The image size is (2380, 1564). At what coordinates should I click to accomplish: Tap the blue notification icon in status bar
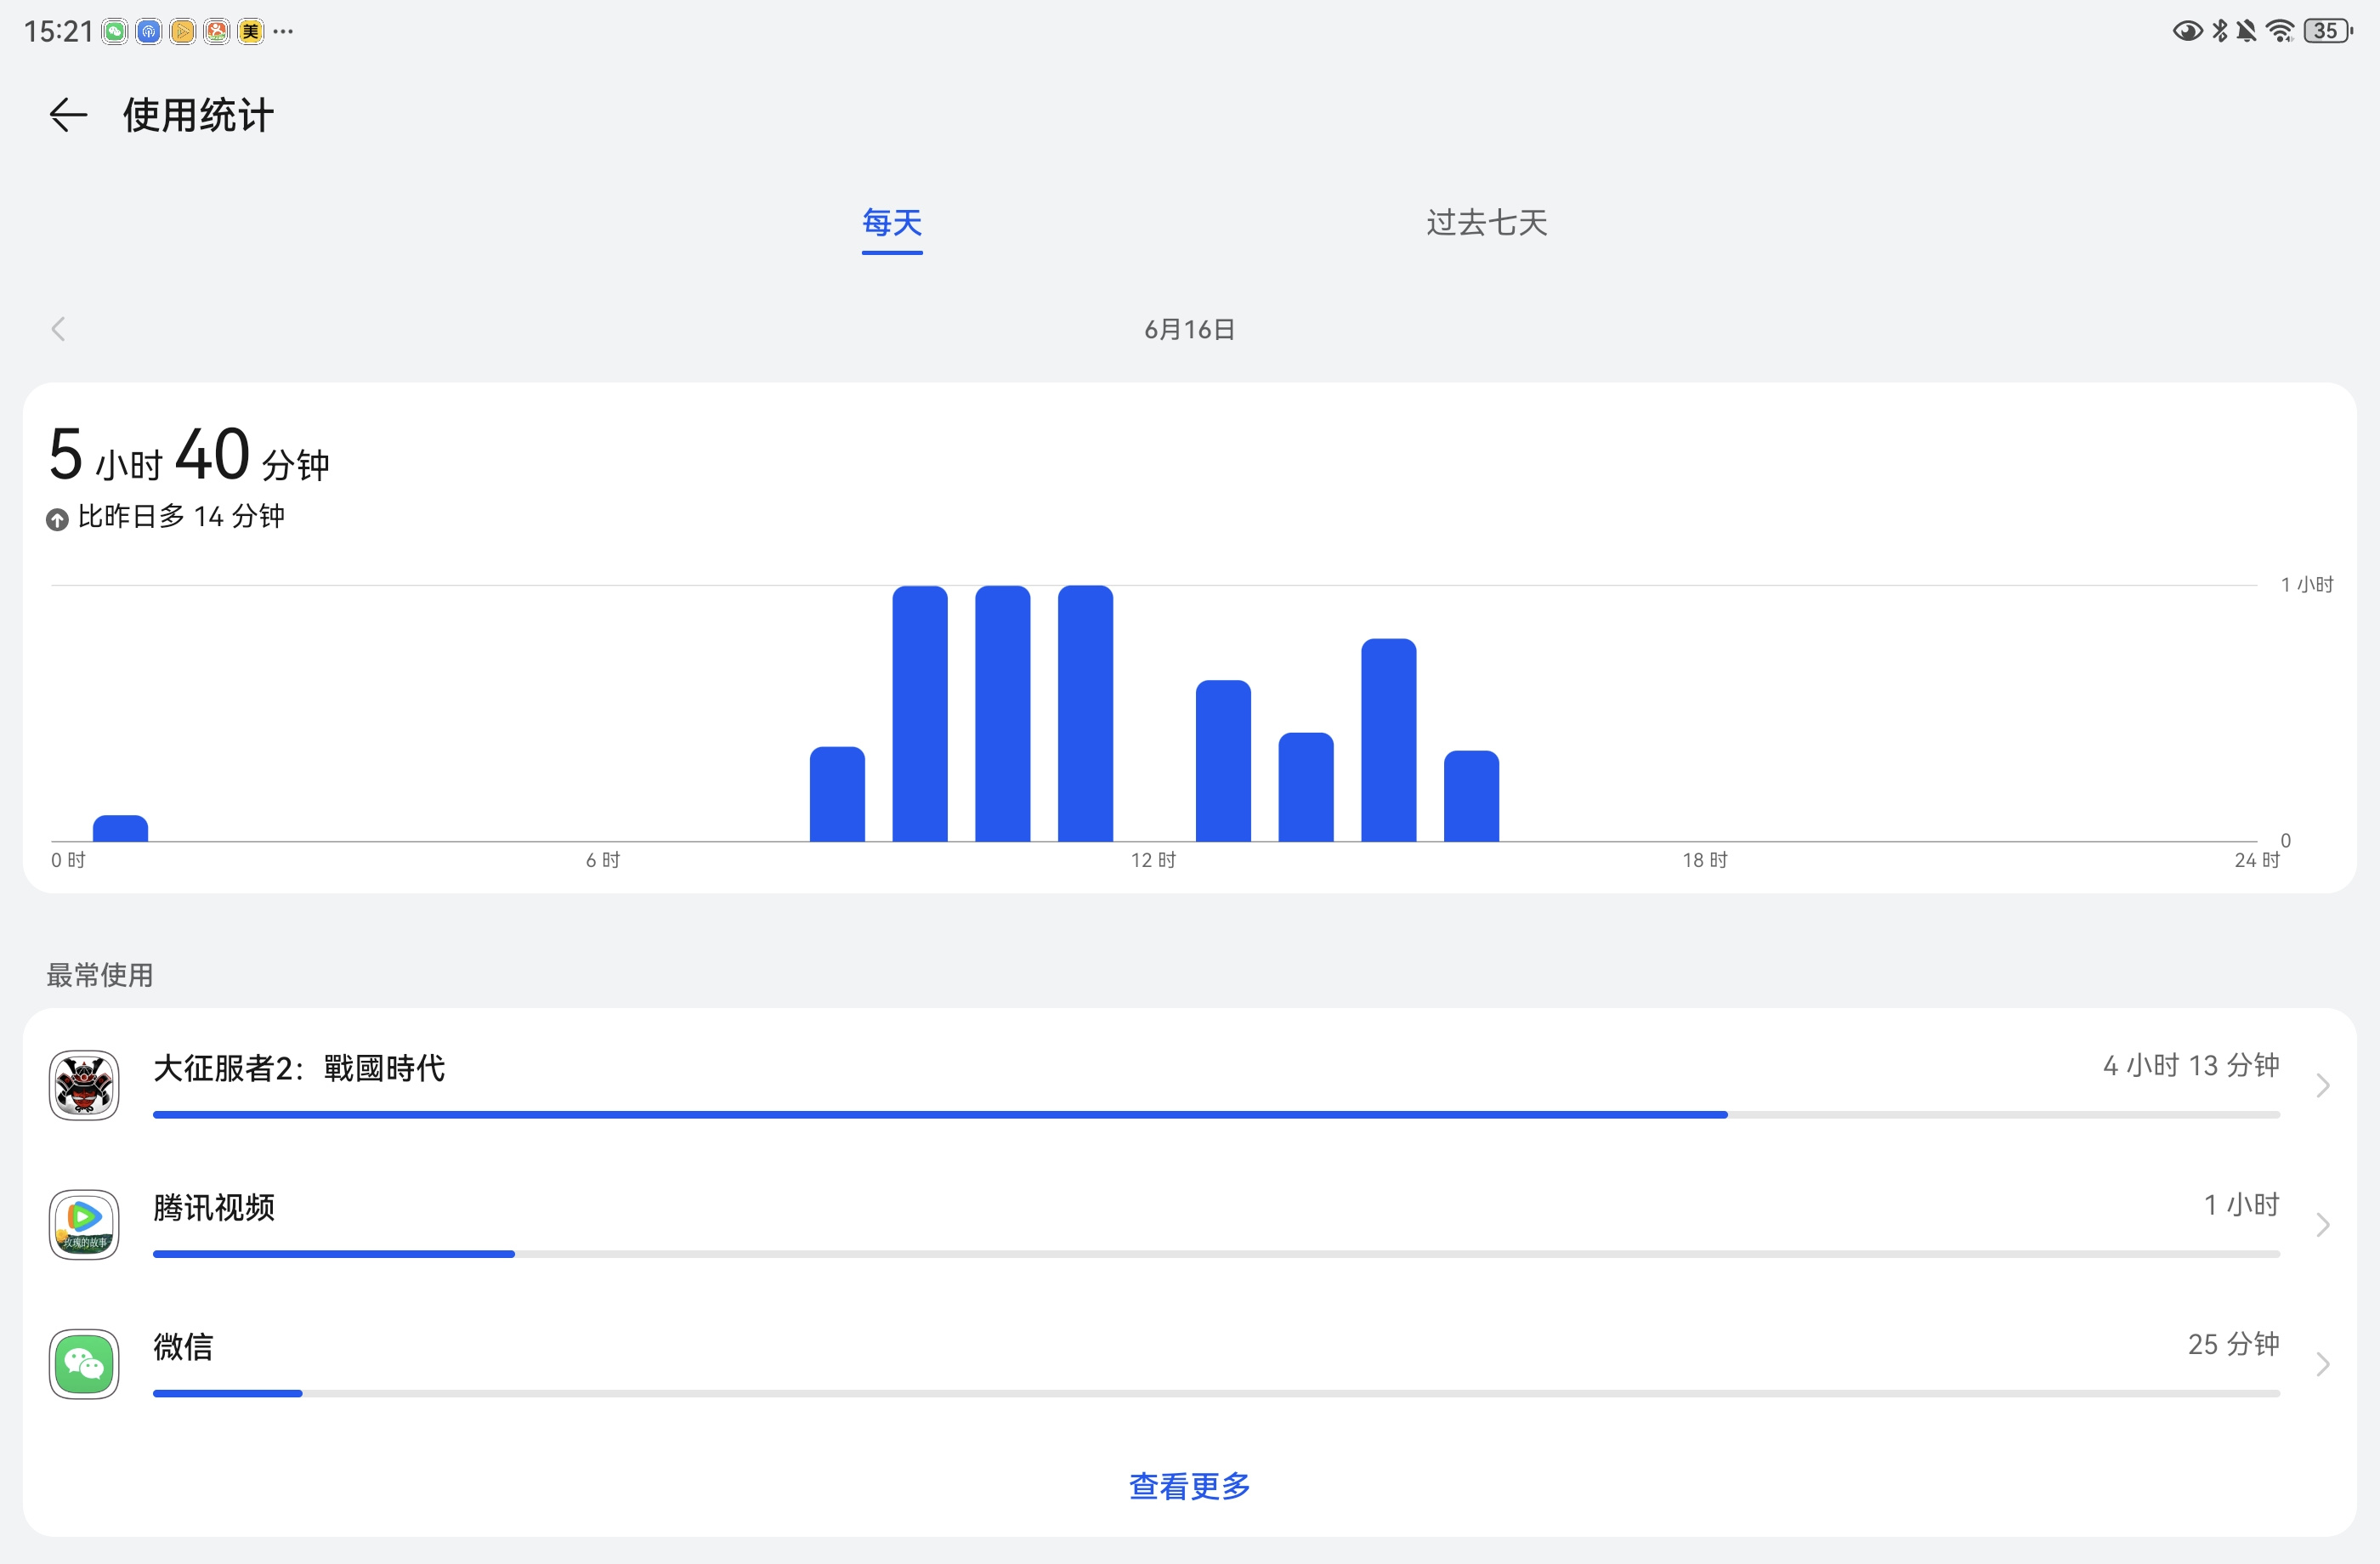click(x=149, y=32)
